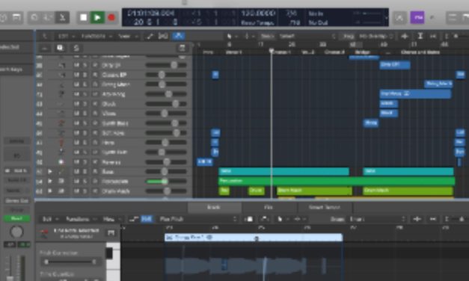
Task: Solo the Glock track
Action: tap(85, 104)
